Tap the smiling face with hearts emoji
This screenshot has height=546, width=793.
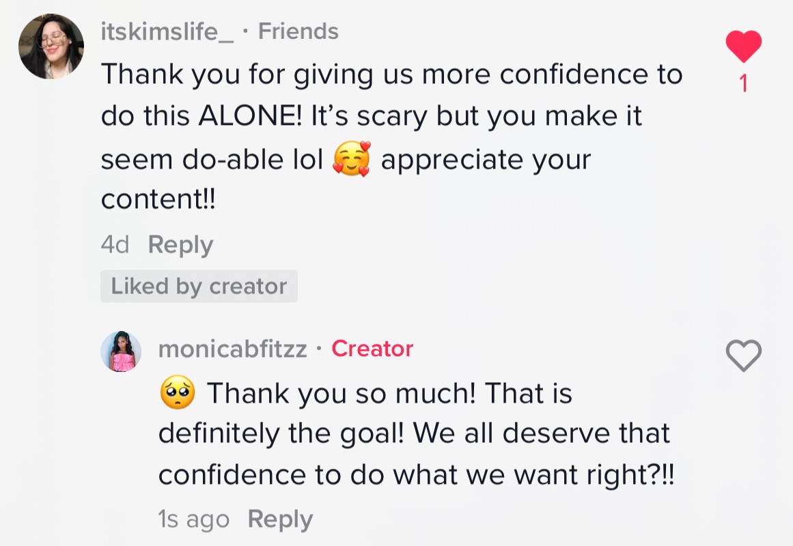tap(352, 160)
